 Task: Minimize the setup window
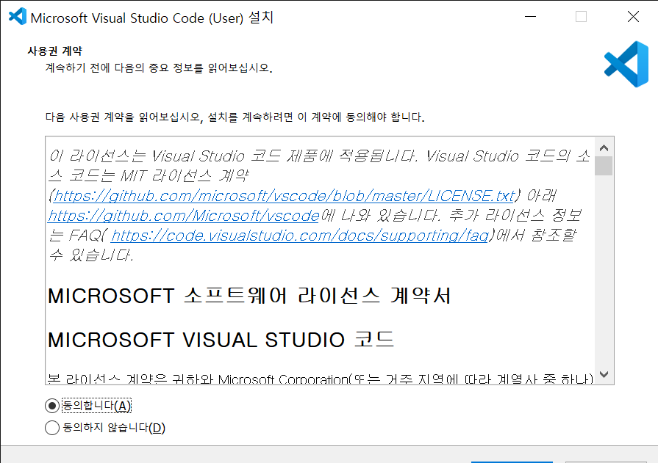point(530,17)
